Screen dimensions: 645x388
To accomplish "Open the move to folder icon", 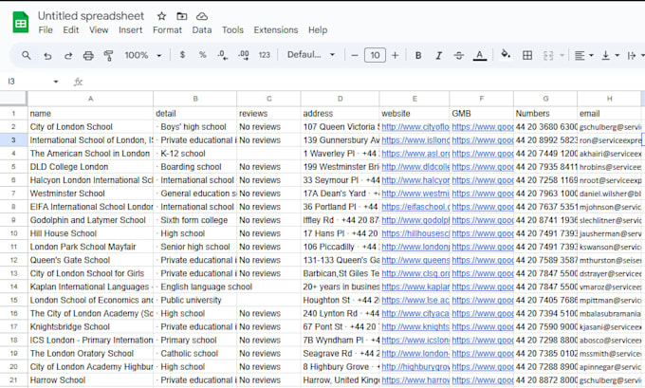I will (x=181, y=16).
